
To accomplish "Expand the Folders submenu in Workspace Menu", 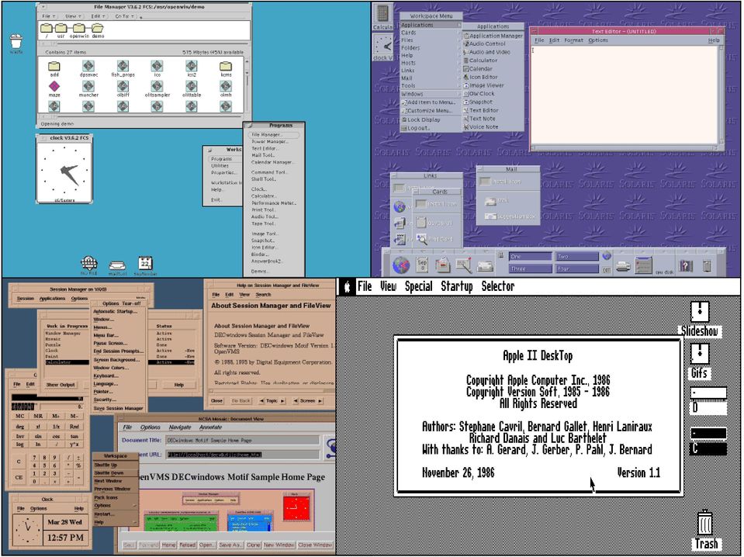I will 431,47.
